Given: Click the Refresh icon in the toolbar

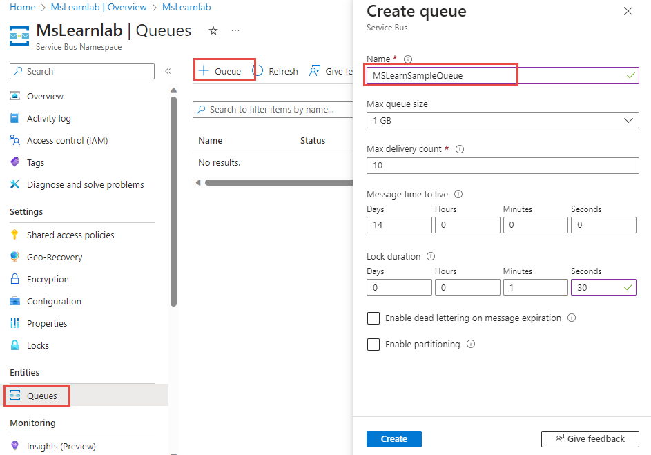Looking at the screenshot, I should click(x=258, y=71).
